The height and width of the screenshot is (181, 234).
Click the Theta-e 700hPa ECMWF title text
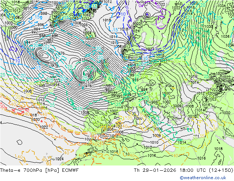point(39,170)
